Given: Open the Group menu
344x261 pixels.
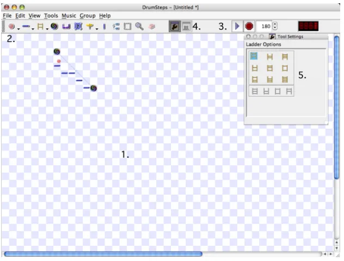Looking at the screenshot, I should 88,16.
